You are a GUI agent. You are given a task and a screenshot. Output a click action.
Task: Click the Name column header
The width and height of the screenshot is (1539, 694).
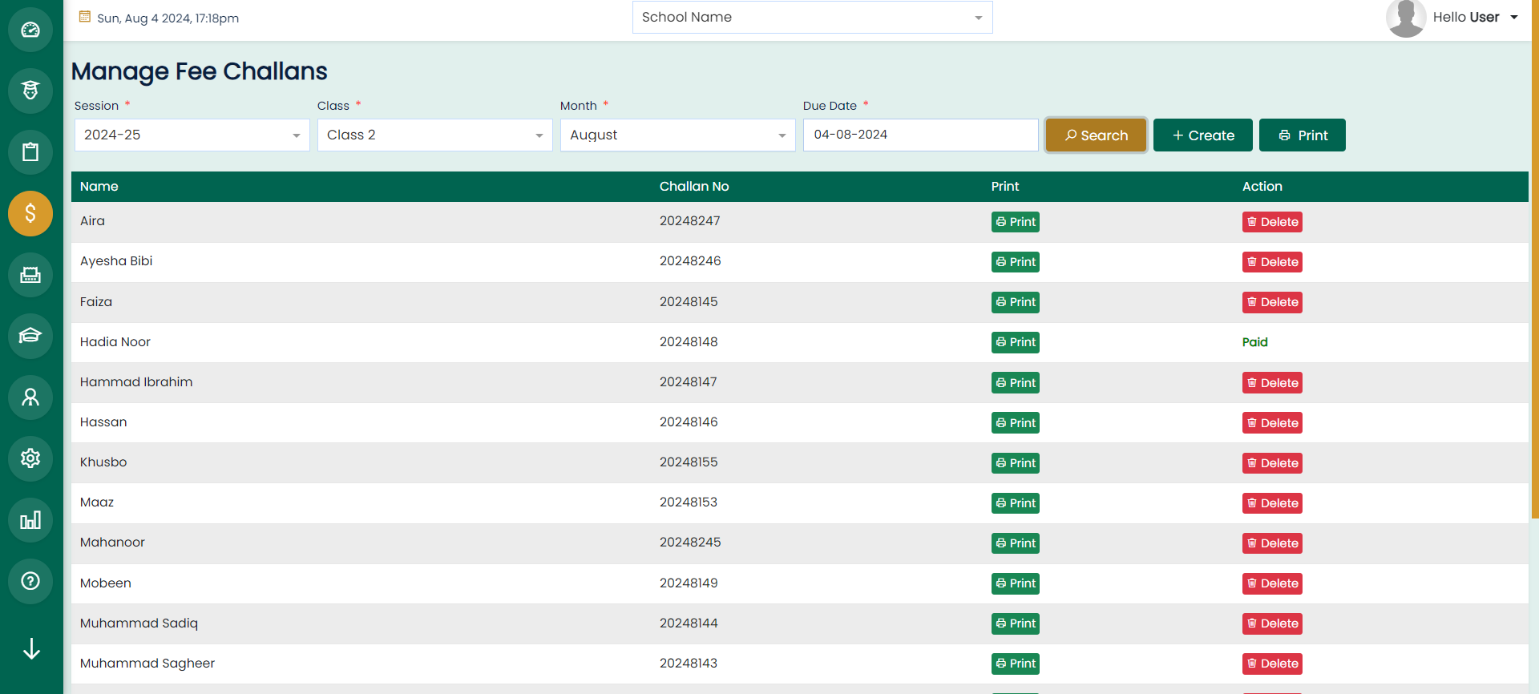(99, 186)
